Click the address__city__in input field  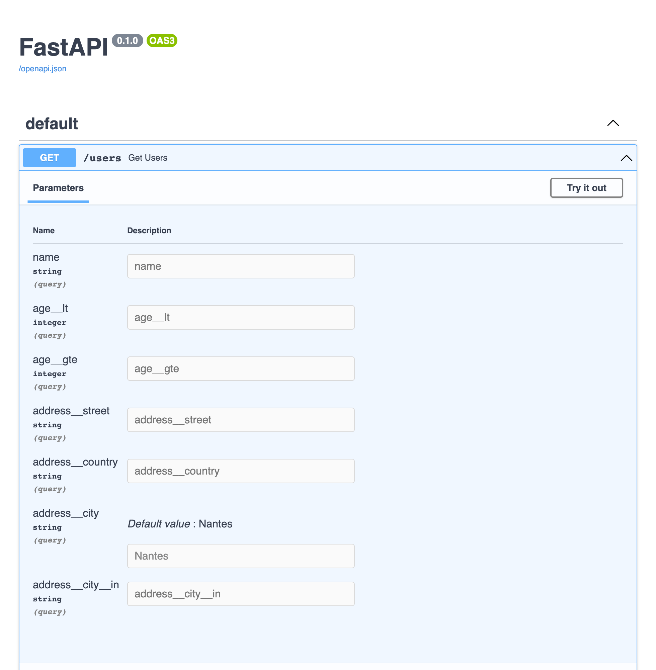241,593
